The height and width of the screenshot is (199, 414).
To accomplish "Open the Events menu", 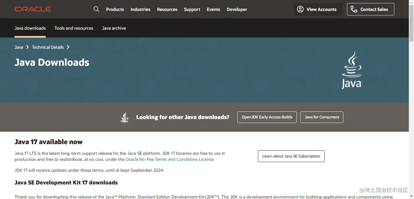I will coord(213,9).
